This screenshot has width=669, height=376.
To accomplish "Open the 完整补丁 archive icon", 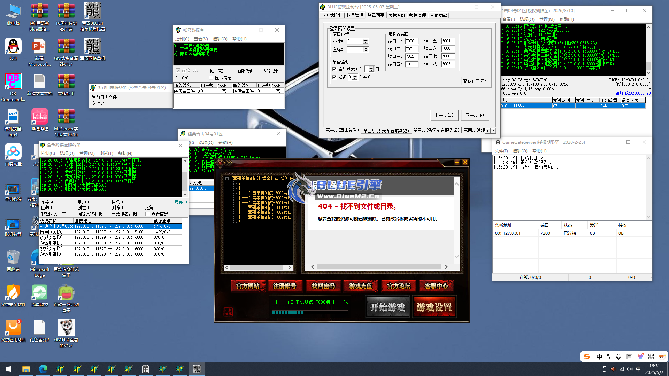I will coord(66,85).
